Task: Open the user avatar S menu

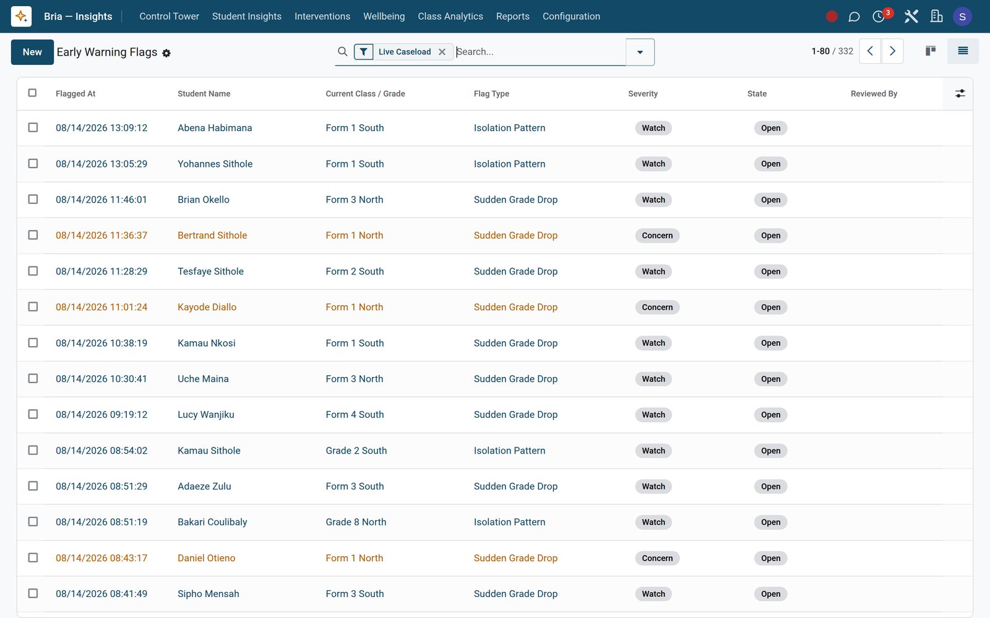Action: (x=962, y=17)
